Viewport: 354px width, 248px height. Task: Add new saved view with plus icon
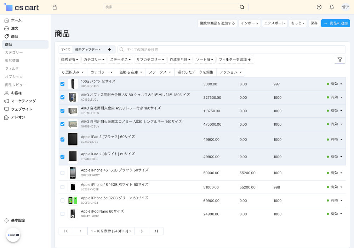109,50
